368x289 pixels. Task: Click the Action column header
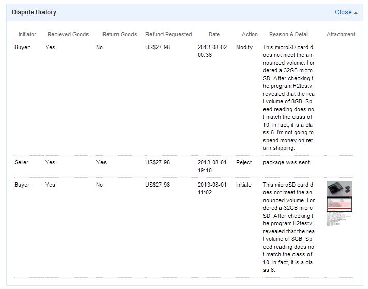(249, 34)
